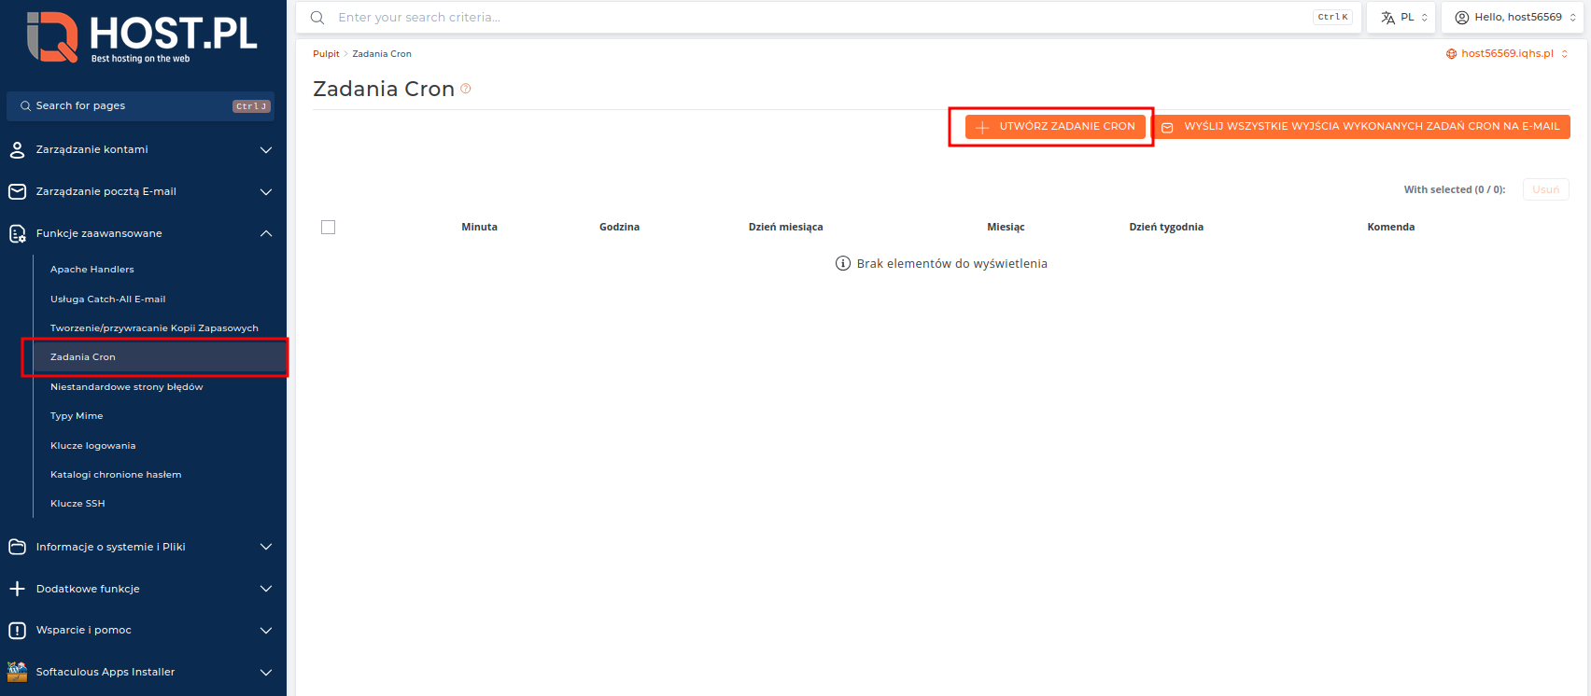Click the Wsparcie i pomoc alert icon
This screenshot has height=696, width=1591.
coord(17,631)
